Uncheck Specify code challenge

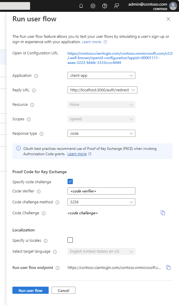(70, 181)
